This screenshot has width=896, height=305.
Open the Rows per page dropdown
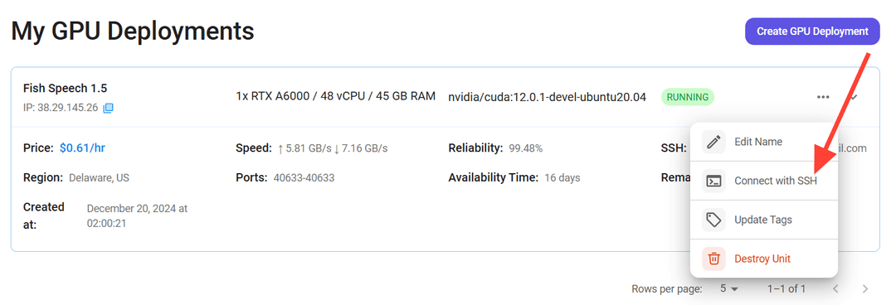pos(729,289)
